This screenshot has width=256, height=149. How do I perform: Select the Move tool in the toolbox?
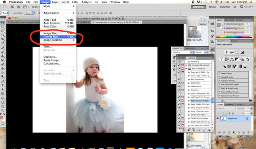(3, 22)
